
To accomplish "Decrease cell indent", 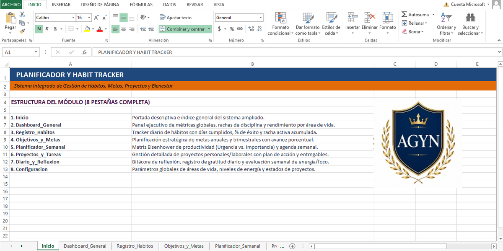I will click(143, 29).
